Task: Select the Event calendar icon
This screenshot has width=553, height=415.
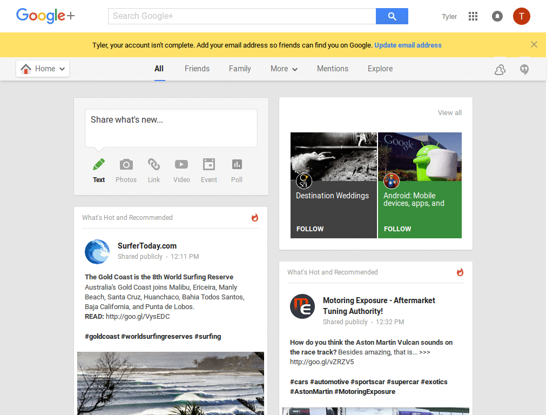Action: 209,164
